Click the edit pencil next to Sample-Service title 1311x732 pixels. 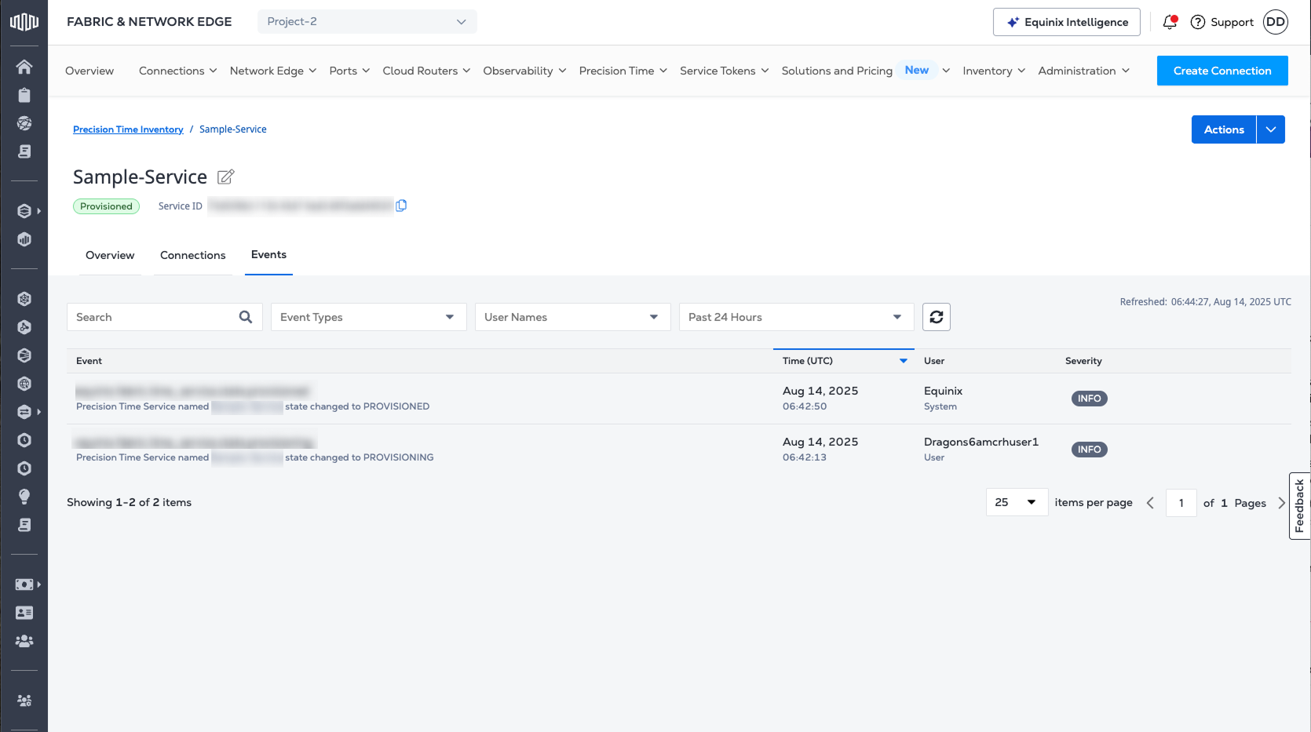[226, 177]
